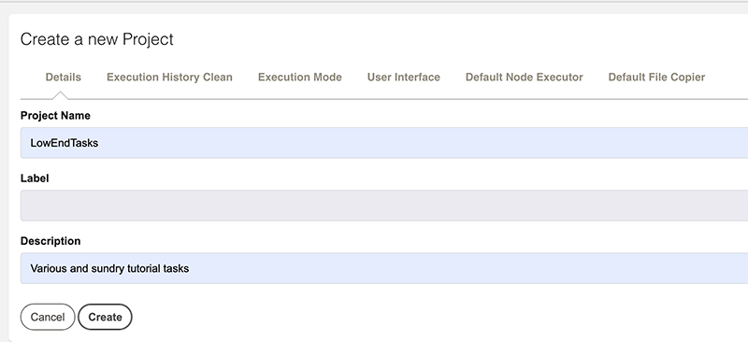The height and width of the screenshot is (342, 748).
Task: Click the Description field caption
Action: (50, 241)
